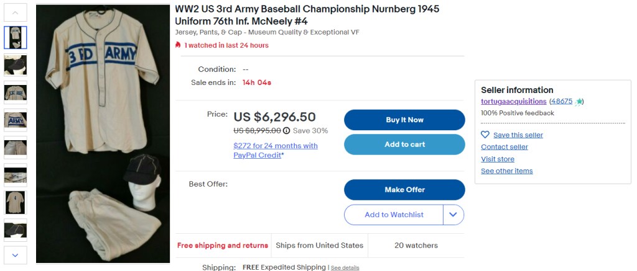637x271 pixels.
Task: Click See other items link
Action: pos(506,171)
